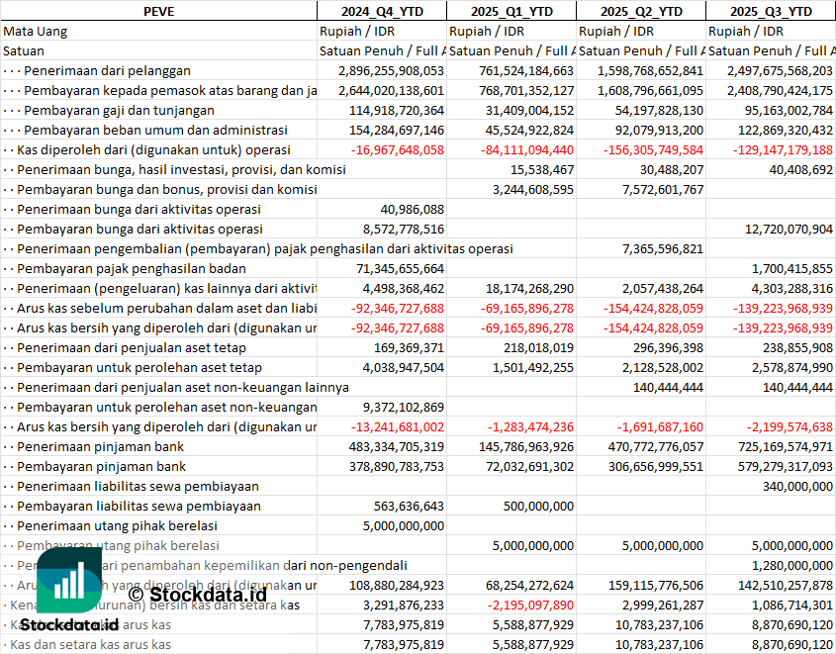This screenshot has height=654, width=836.
Task: Click red value -2,195,097,890
Action: click(530, 605)
